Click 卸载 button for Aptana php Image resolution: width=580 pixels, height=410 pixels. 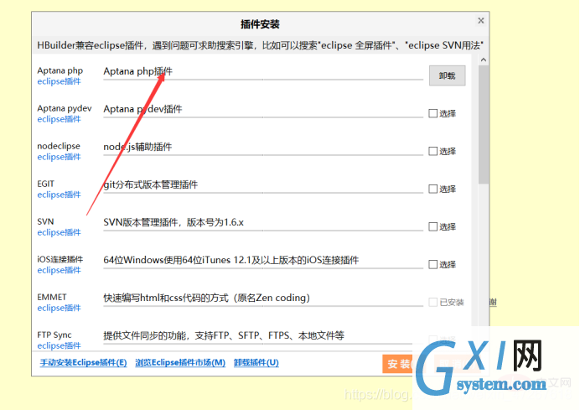click(447, 75)
